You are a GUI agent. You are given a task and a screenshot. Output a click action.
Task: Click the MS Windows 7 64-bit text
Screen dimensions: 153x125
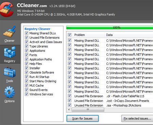pos(31,11)
